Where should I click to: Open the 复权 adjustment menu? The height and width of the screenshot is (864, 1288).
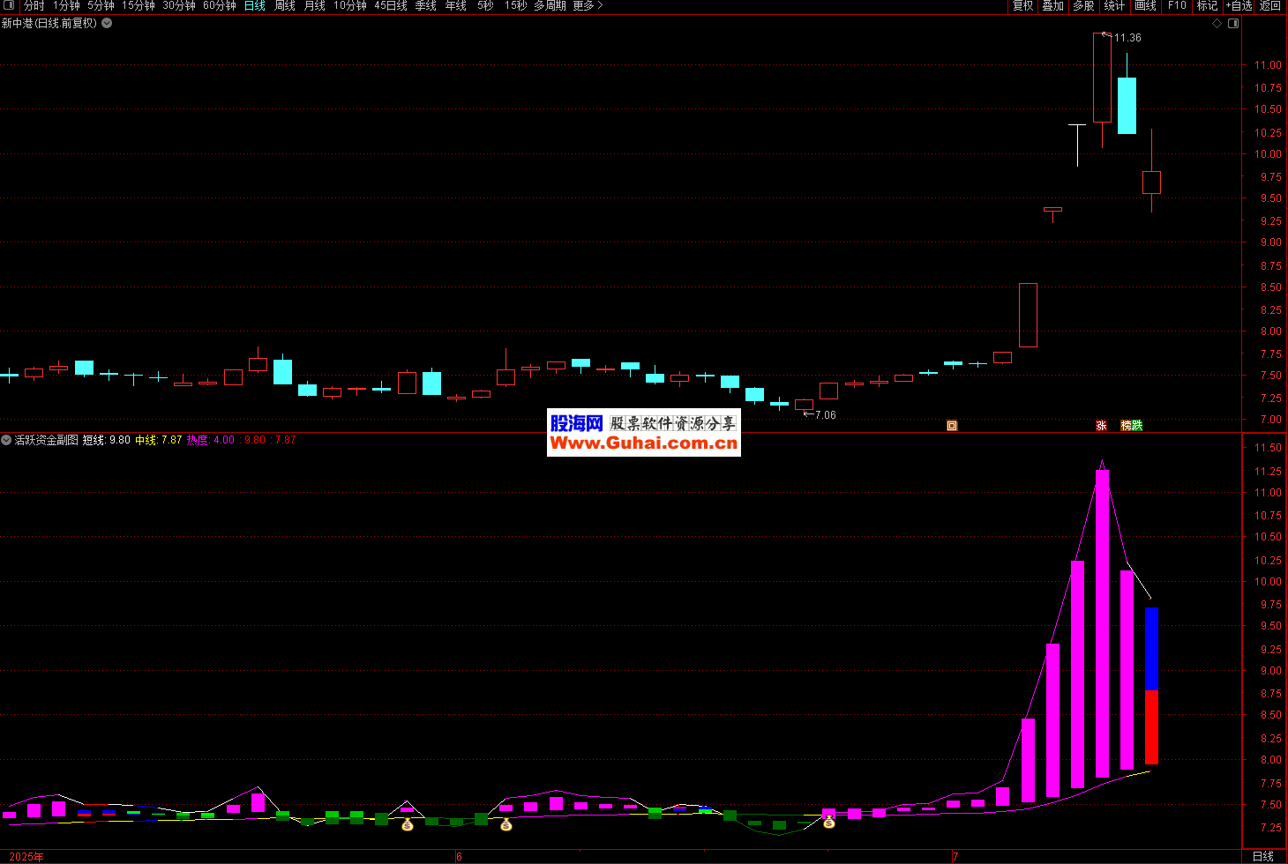(x=1022, y=6)
